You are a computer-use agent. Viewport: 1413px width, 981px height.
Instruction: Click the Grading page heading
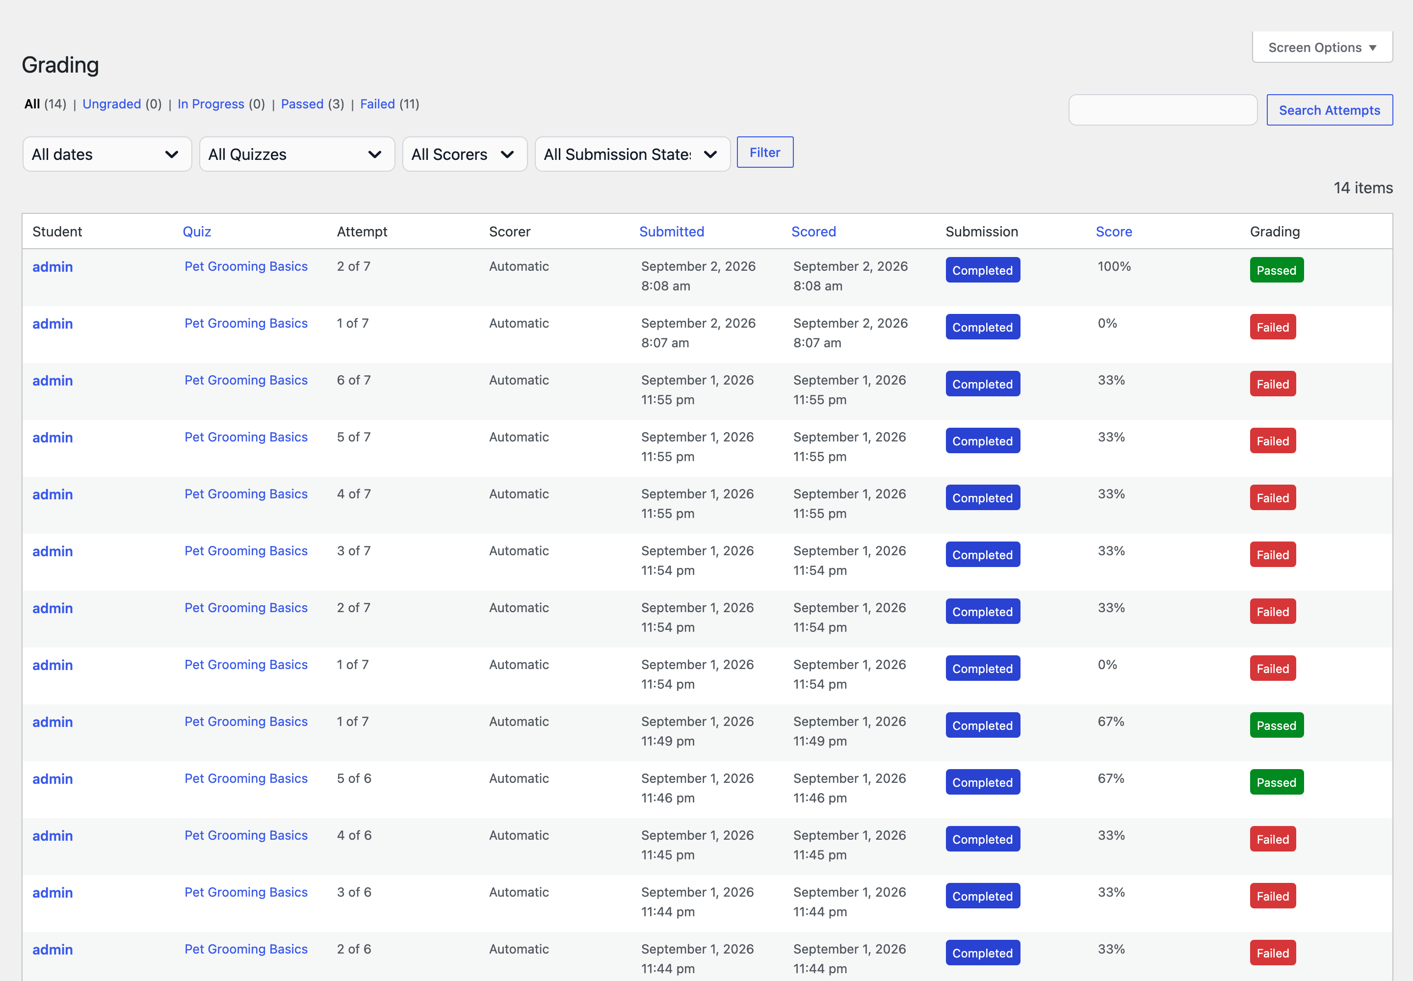click(60, 65)
